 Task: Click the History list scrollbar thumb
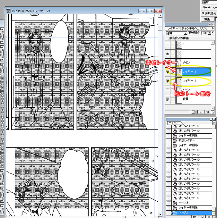214,209
